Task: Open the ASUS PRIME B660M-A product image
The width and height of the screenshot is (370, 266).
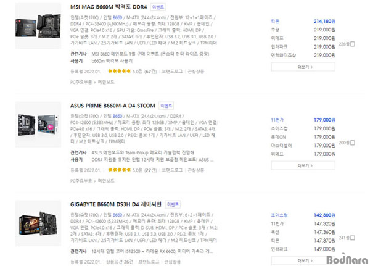Action: (x=38, y=125)
